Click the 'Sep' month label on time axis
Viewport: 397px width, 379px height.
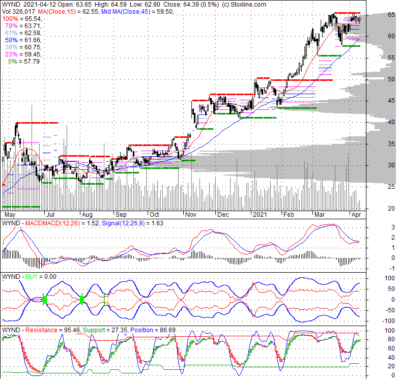pyautogui.click(x=121, y=215)
